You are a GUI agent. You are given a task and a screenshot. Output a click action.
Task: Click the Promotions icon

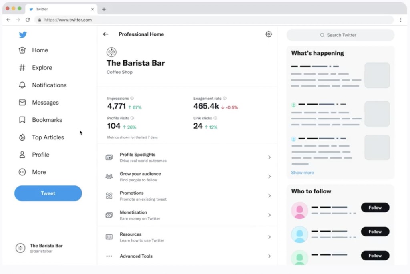click(109, 196)
